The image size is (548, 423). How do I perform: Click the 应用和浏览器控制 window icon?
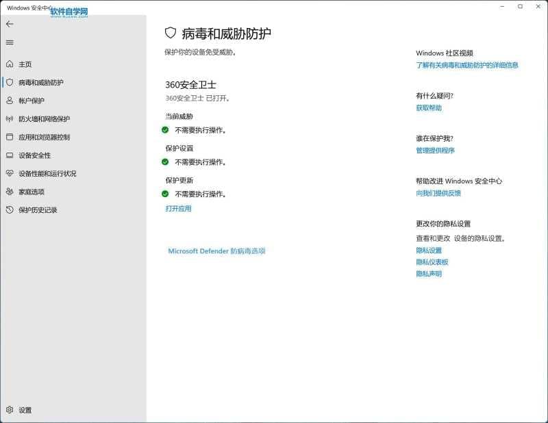point(10,137)
